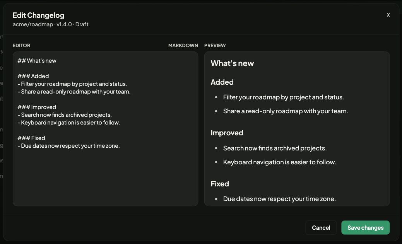Click the 'Fixed' preview heading
402x244 pixels.
(x=220, y=184)
